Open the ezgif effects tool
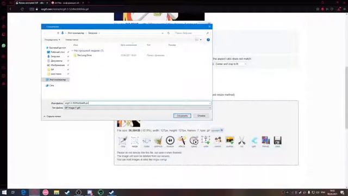 pyautogui.click(x=182, y=142)
